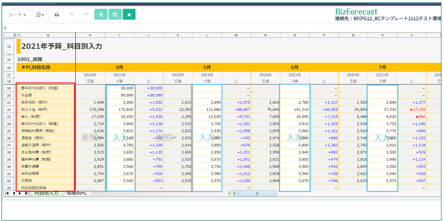This screenshot has width=443, height=221.
Task: Click column H header
Action: [x=90, y=35]
